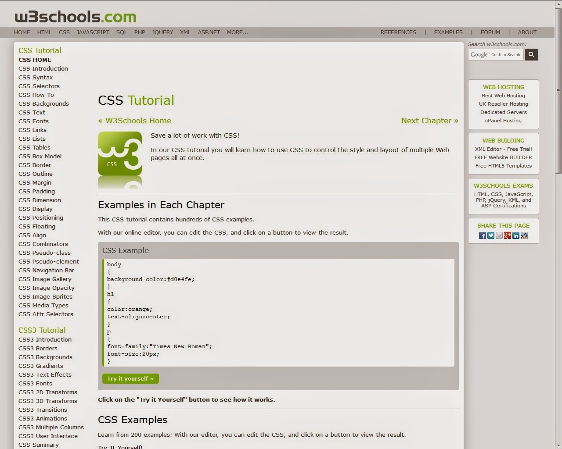
Task: Go to "Next Chapter »"
Action: (430, 121)
